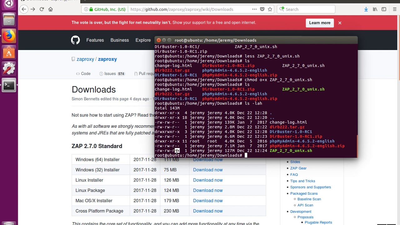Open Features in the GitHub header
Screen dimensions: 400x225
click(x=95, y=40)
